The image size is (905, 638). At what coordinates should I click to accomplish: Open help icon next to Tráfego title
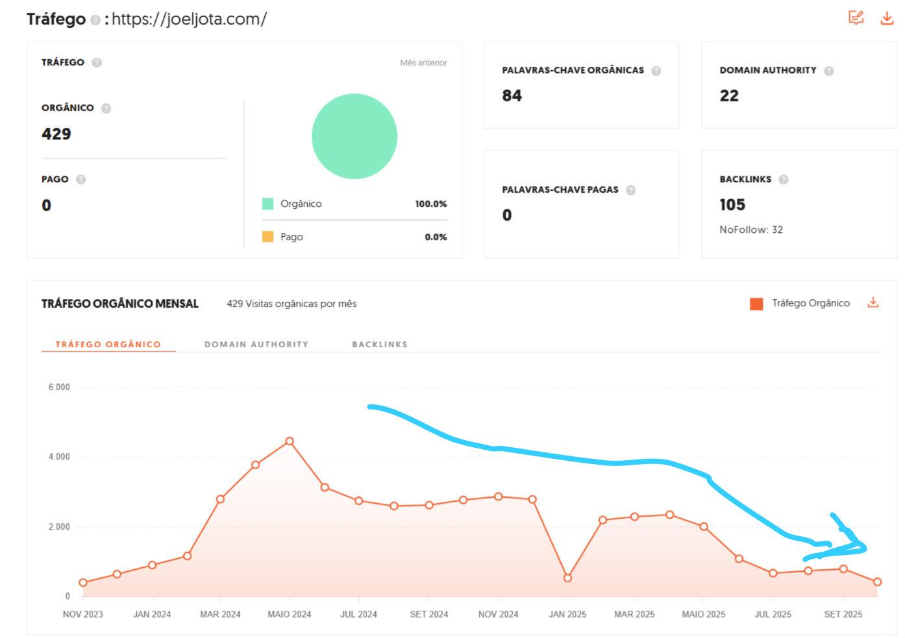click(96, 20)
